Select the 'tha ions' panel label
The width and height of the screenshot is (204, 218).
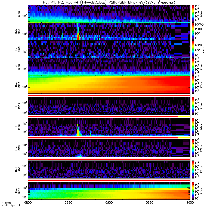click(17, 106)
